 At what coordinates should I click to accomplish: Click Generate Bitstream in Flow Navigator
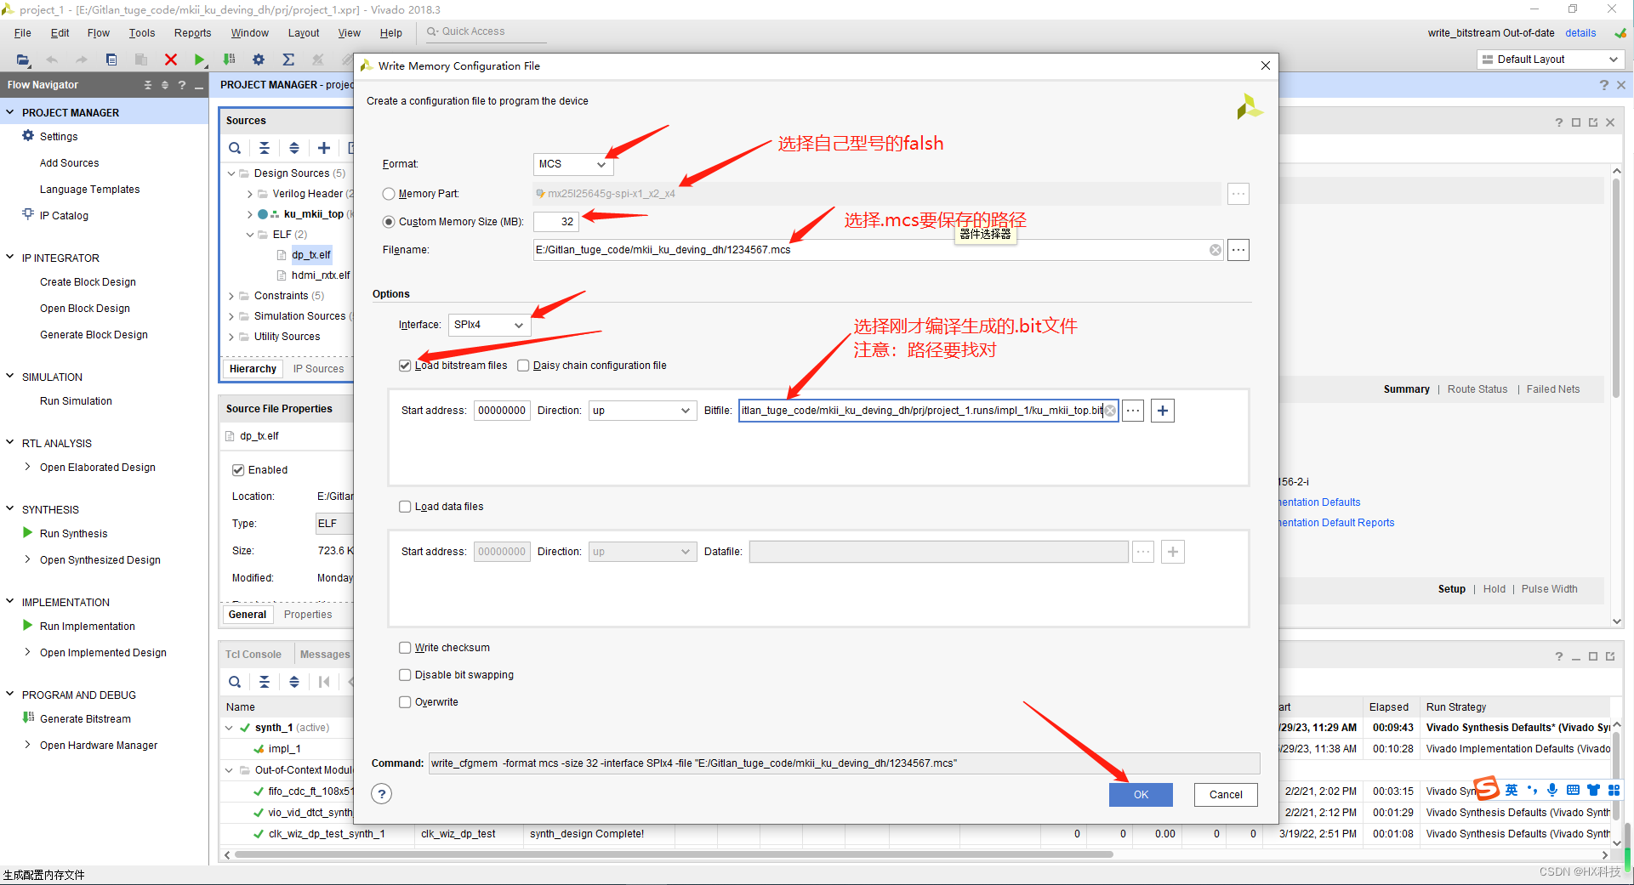click(85, 719)
